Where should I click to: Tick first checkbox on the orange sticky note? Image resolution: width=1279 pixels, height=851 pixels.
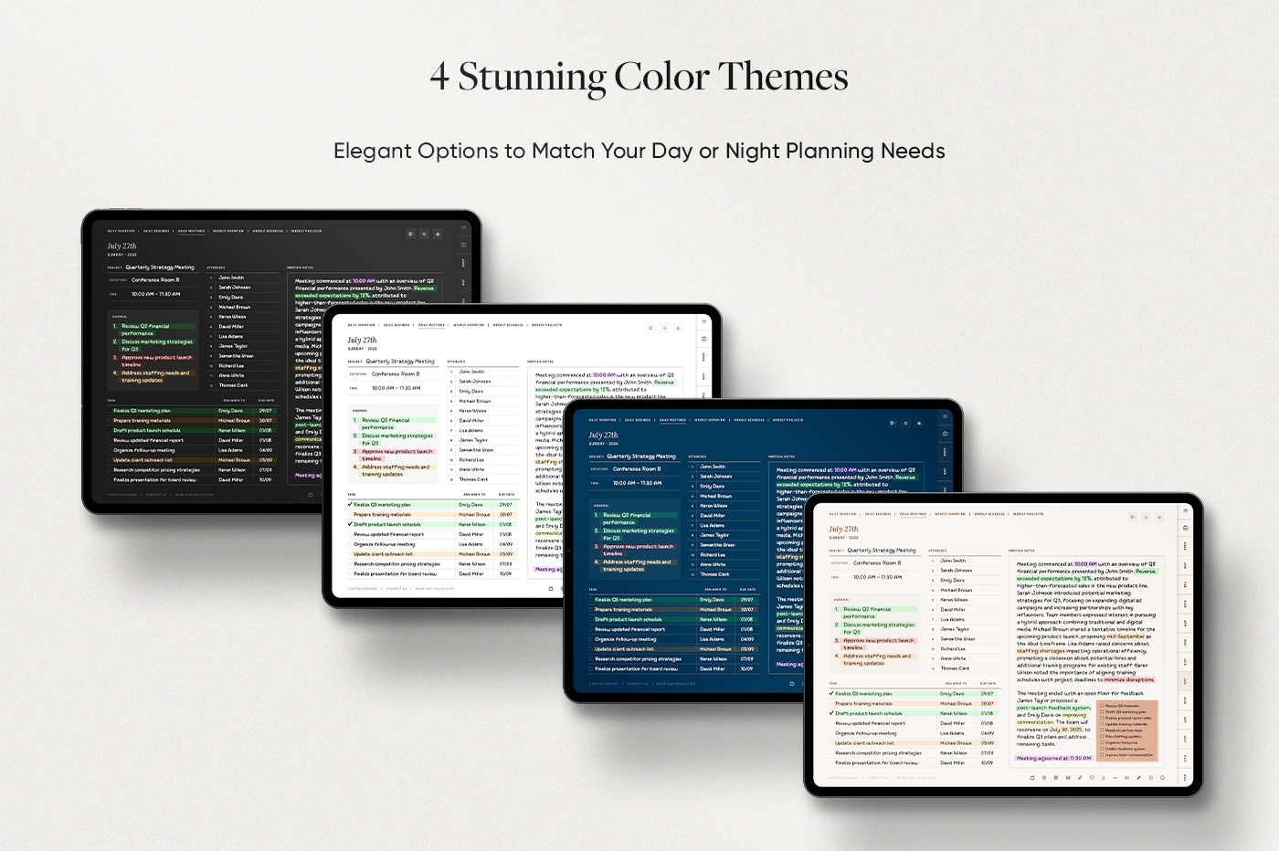tap(1102, 706)
